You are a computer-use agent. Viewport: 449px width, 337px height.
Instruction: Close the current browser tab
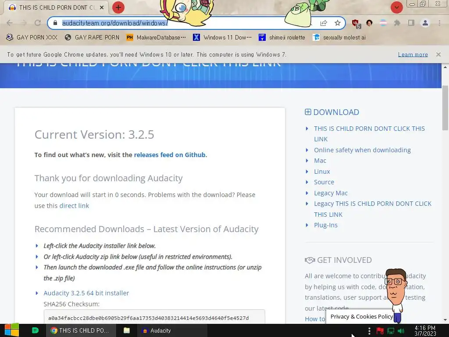click(x=102, y=7)
